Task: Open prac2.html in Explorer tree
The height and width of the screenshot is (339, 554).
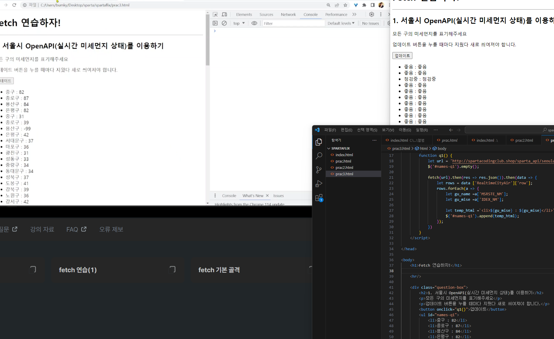Action: [x=344, y=167]
